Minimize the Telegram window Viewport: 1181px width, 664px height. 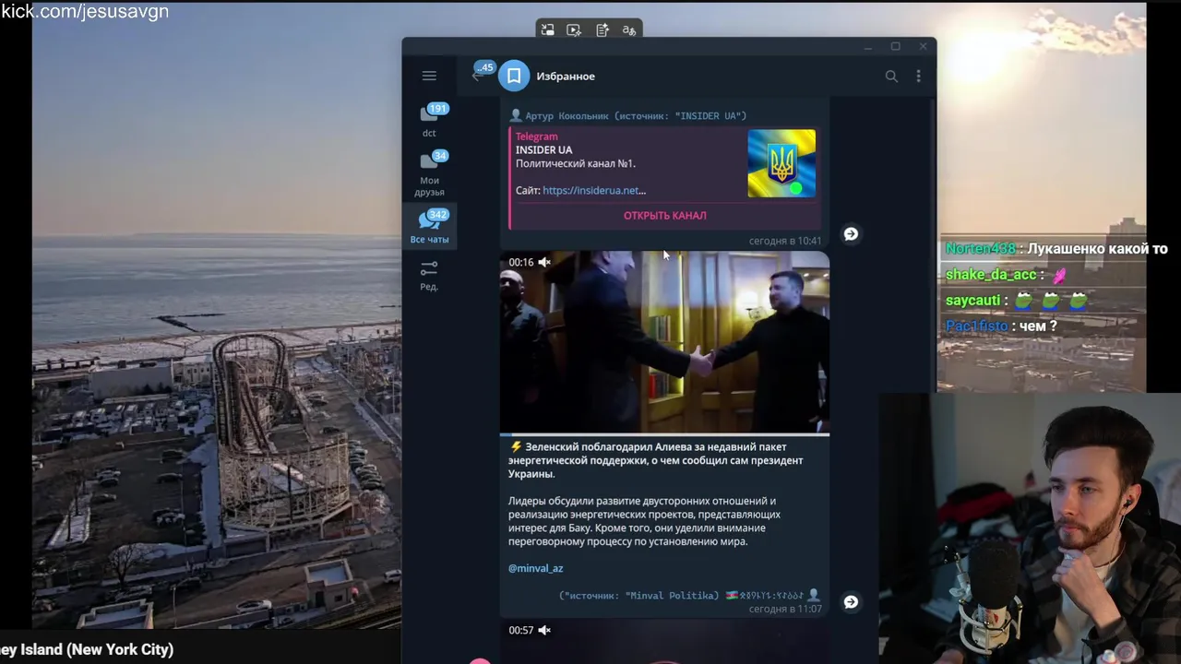[868, 46]
